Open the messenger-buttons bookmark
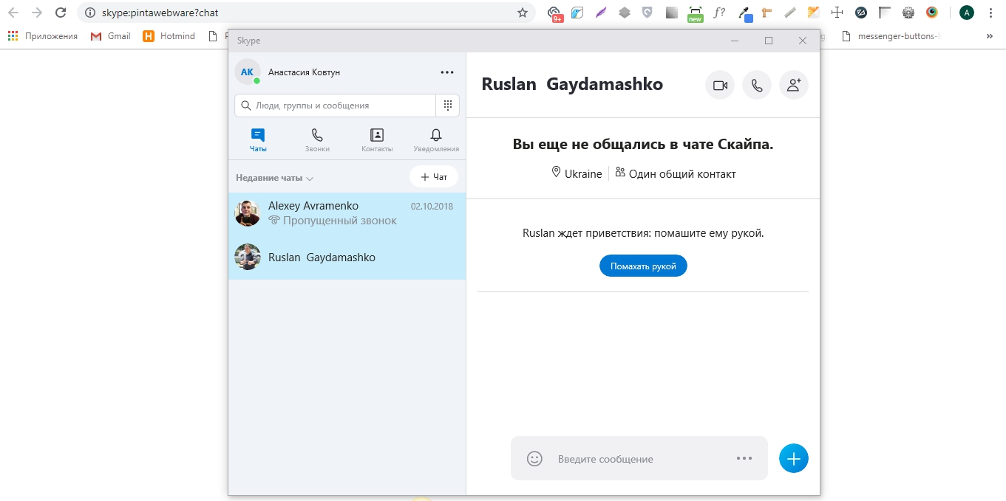1006x501 pixels. coord(891,35)
